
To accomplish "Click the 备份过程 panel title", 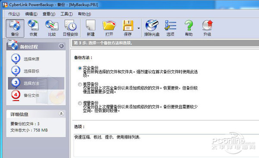I will 29,47.
